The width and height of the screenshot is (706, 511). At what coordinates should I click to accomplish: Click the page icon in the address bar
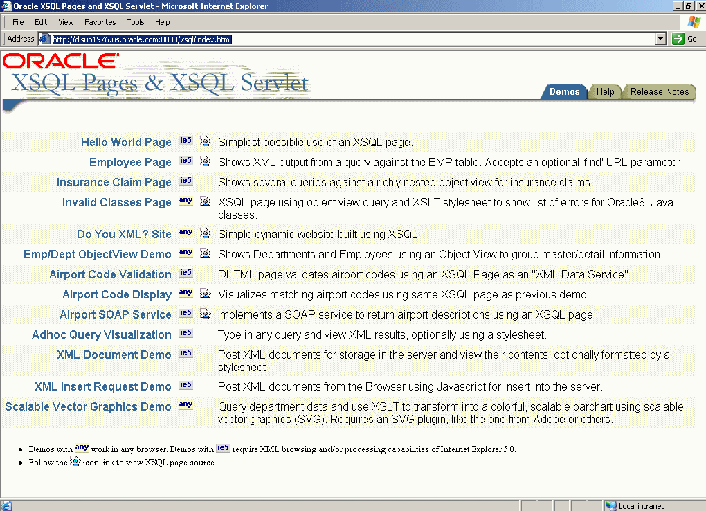click(x=45, y=39)
